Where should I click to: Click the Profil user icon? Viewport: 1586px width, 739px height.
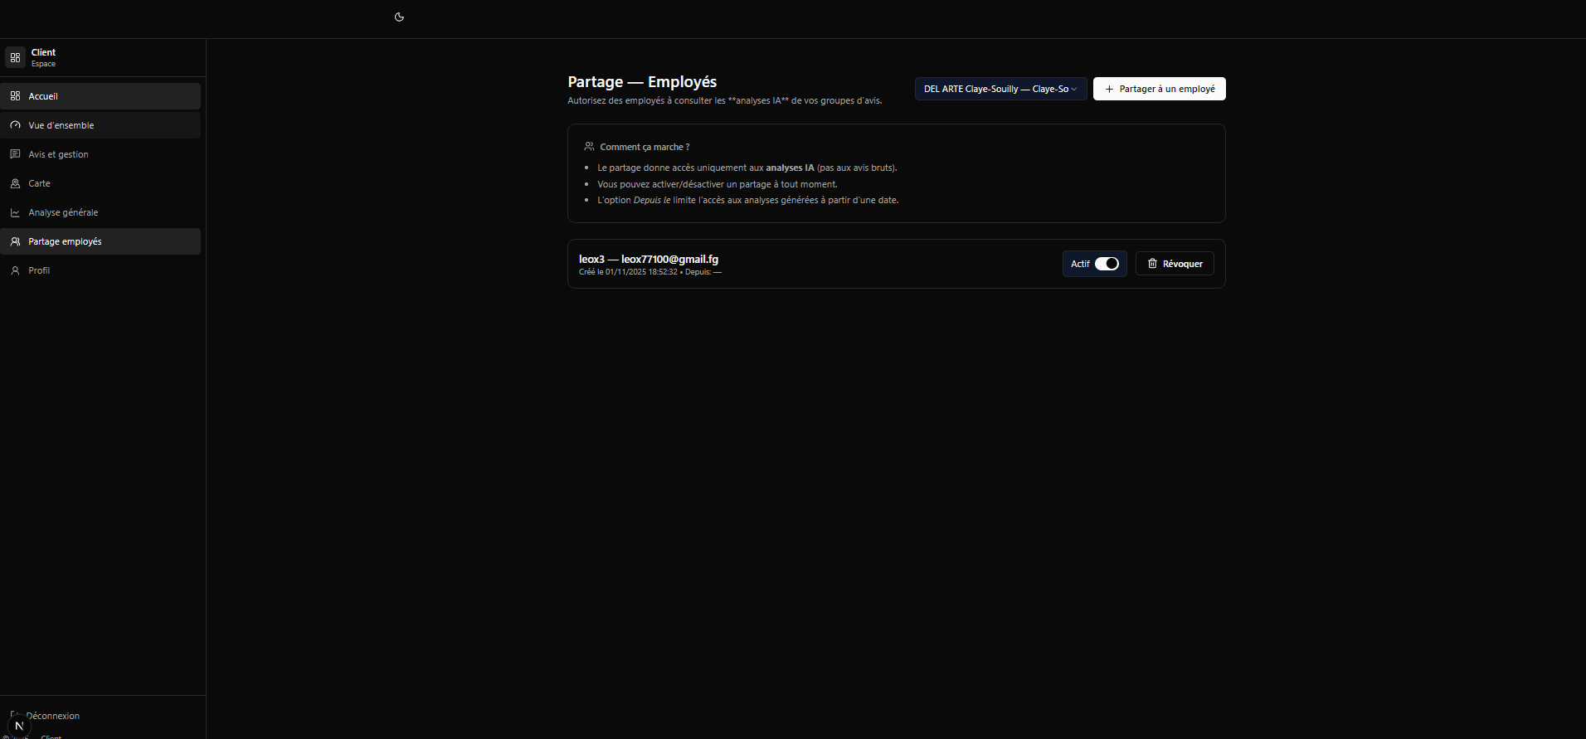tap(15, 270)
